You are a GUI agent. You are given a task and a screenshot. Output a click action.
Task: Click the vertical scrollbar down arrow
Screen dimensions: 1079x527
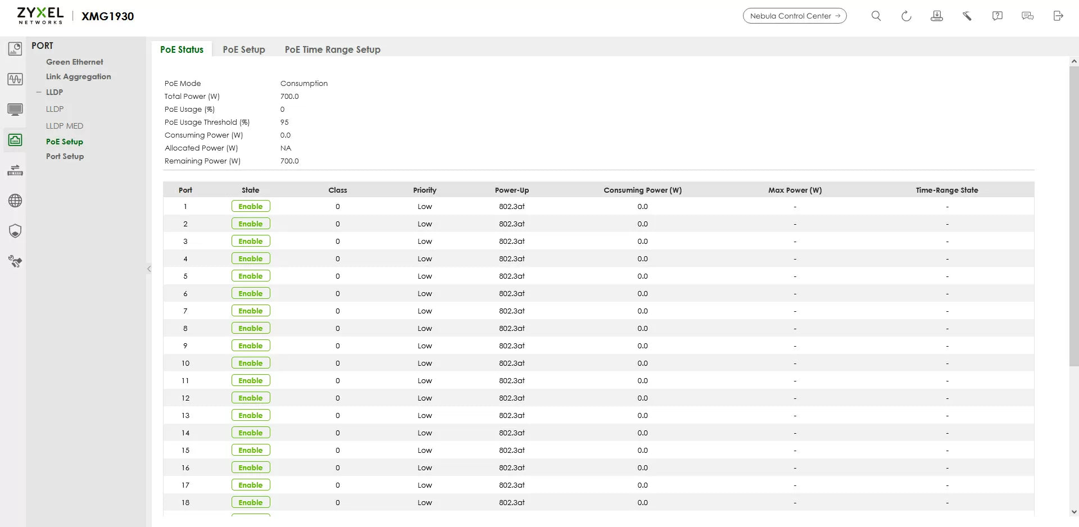tap(1073, 512)
